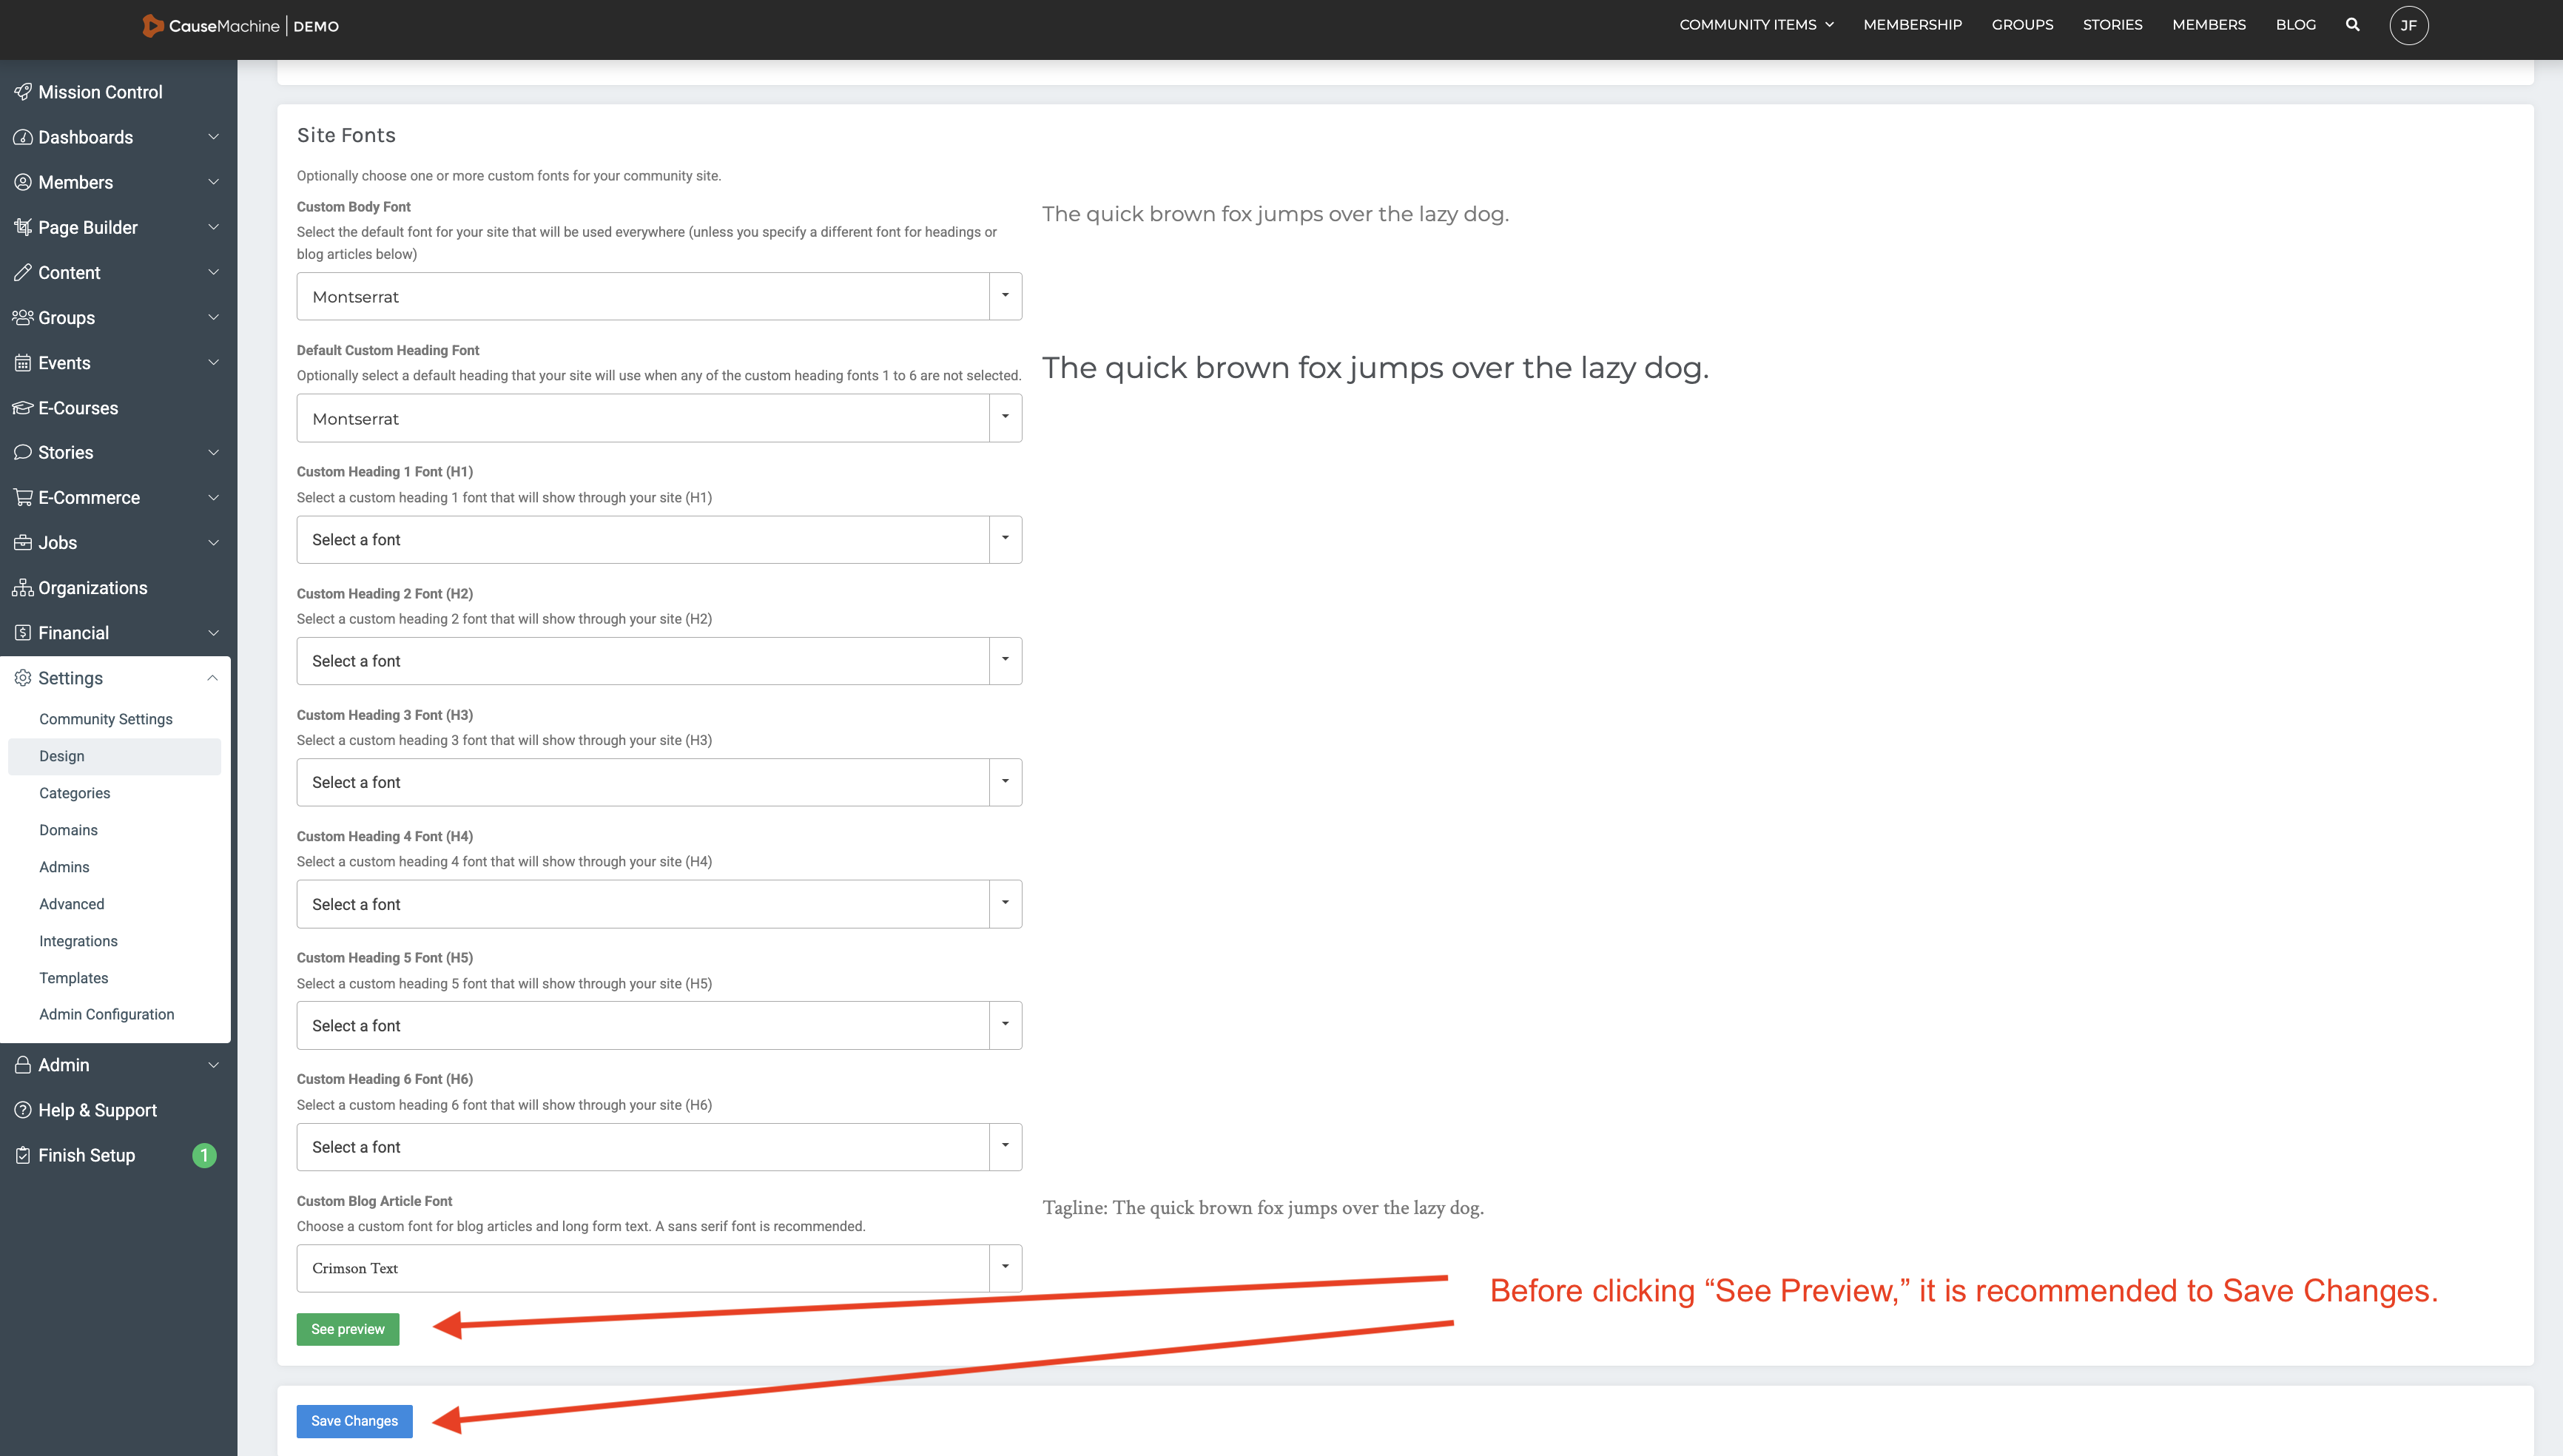This screenshot has width=2563, height=1456.
Task: Go to Community Settings submenu item
Action: 106,719
